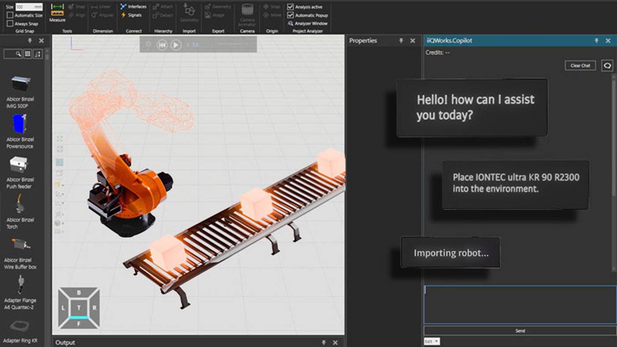Click the grid view icon above the library
617x347 pixels.
(x=28, y=54)
